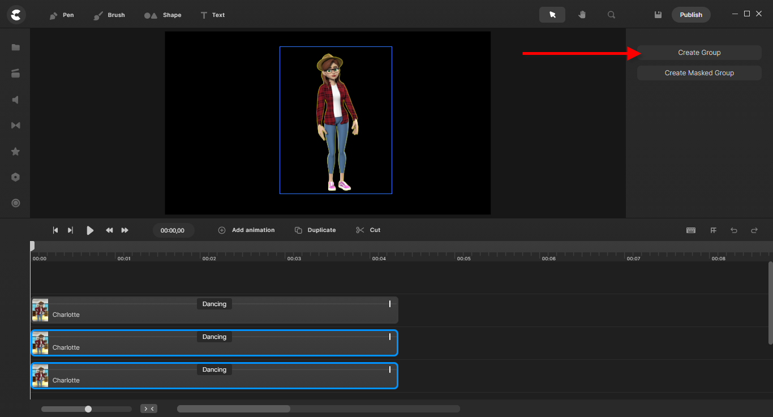Select the Brush tool

pyautogui.click(x=109, y=15)
